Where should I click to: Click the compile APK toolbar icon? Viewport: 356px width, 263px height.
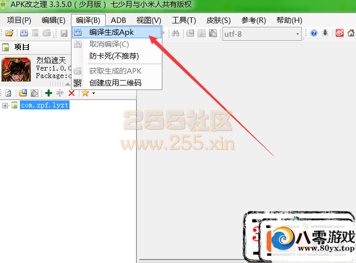coord(24,33)
